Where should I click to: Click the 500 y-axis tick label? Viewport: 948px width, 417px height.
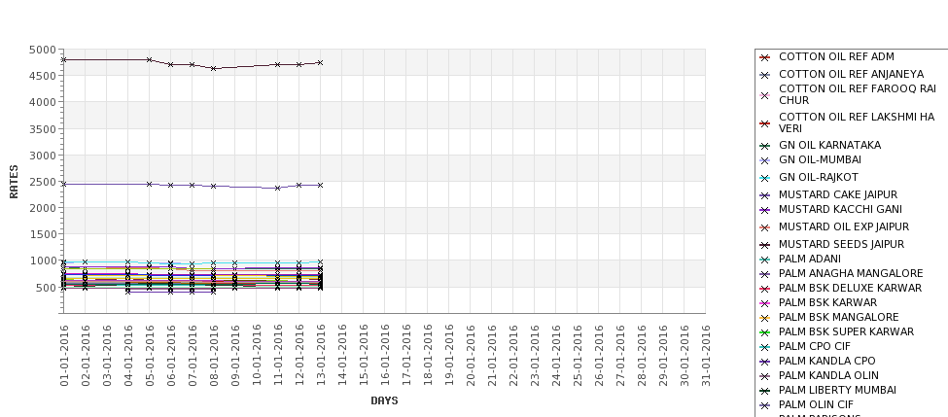click(x=46, y=288)
